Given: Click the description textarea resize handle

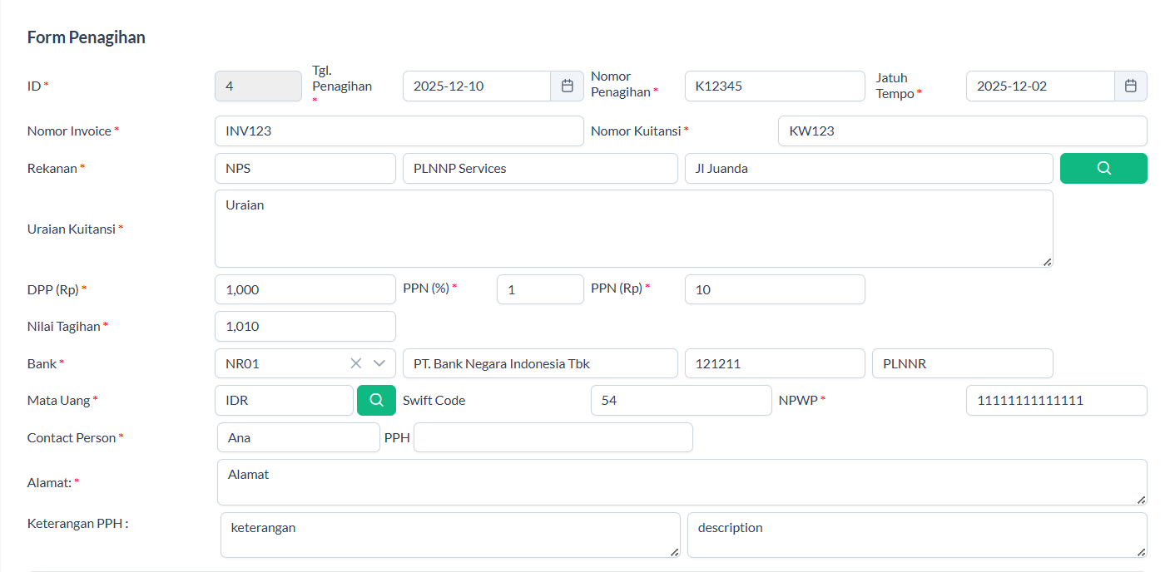Looking at the screenshot, I should 1141,552.
